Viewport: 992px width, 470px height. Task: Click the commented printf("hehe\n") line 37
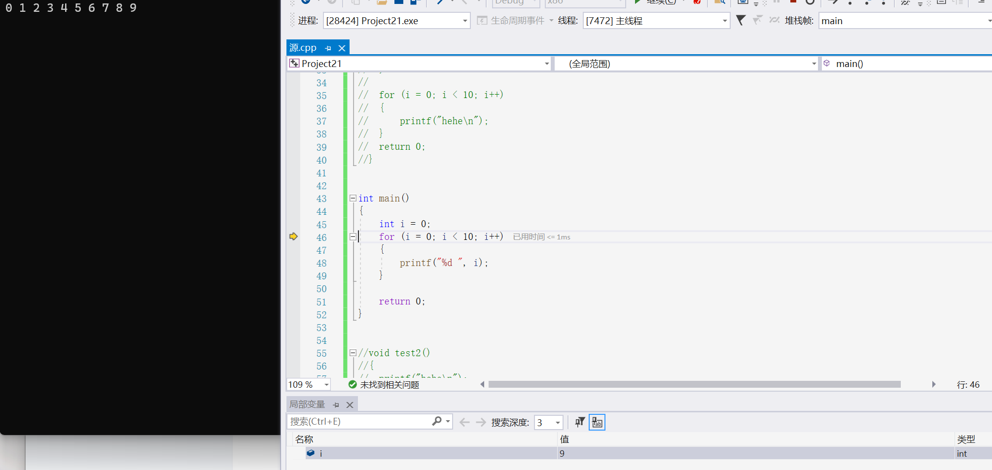pyautogui.click(x=444, y=121)
